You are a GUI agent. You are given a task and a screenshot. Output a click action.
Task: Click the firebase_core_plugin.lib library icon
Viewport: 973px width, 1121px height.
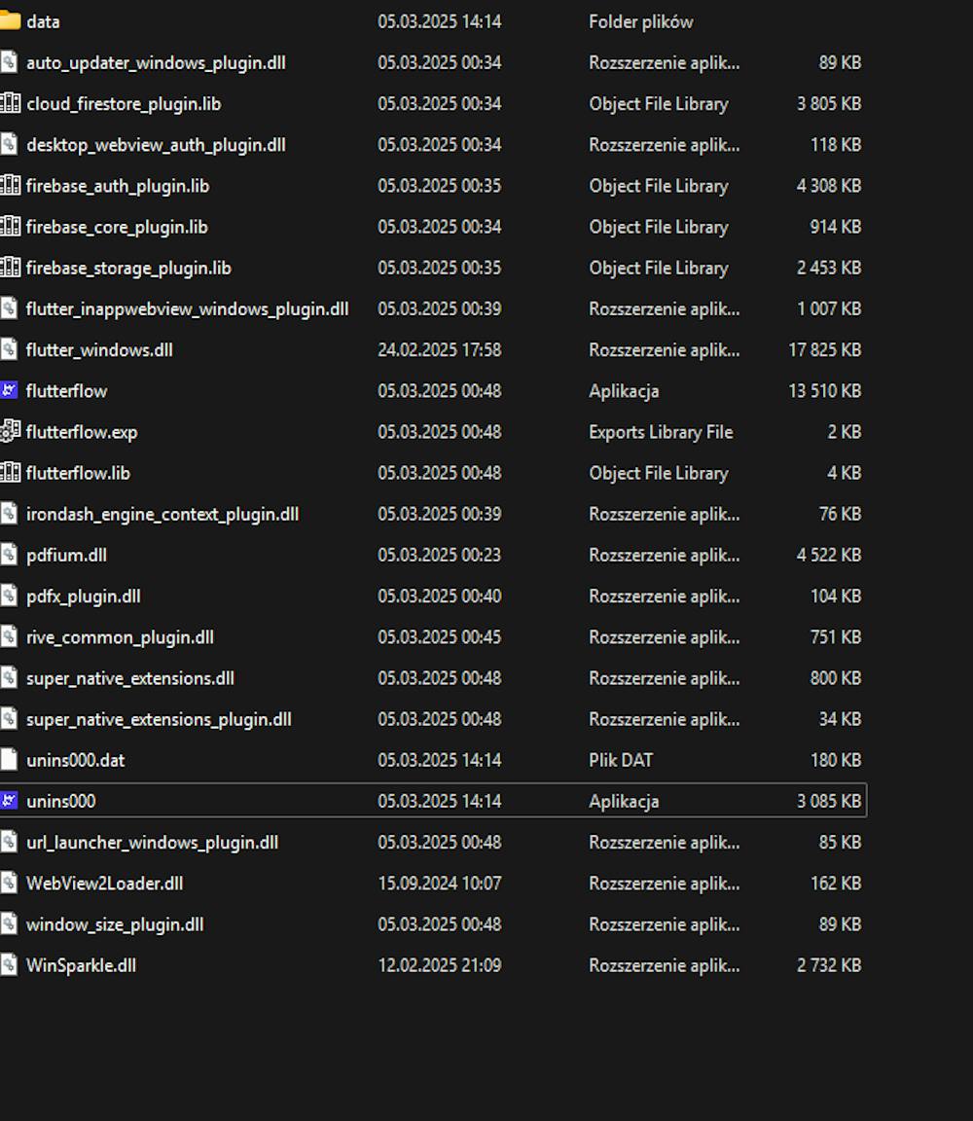click(x=10, y=226)
